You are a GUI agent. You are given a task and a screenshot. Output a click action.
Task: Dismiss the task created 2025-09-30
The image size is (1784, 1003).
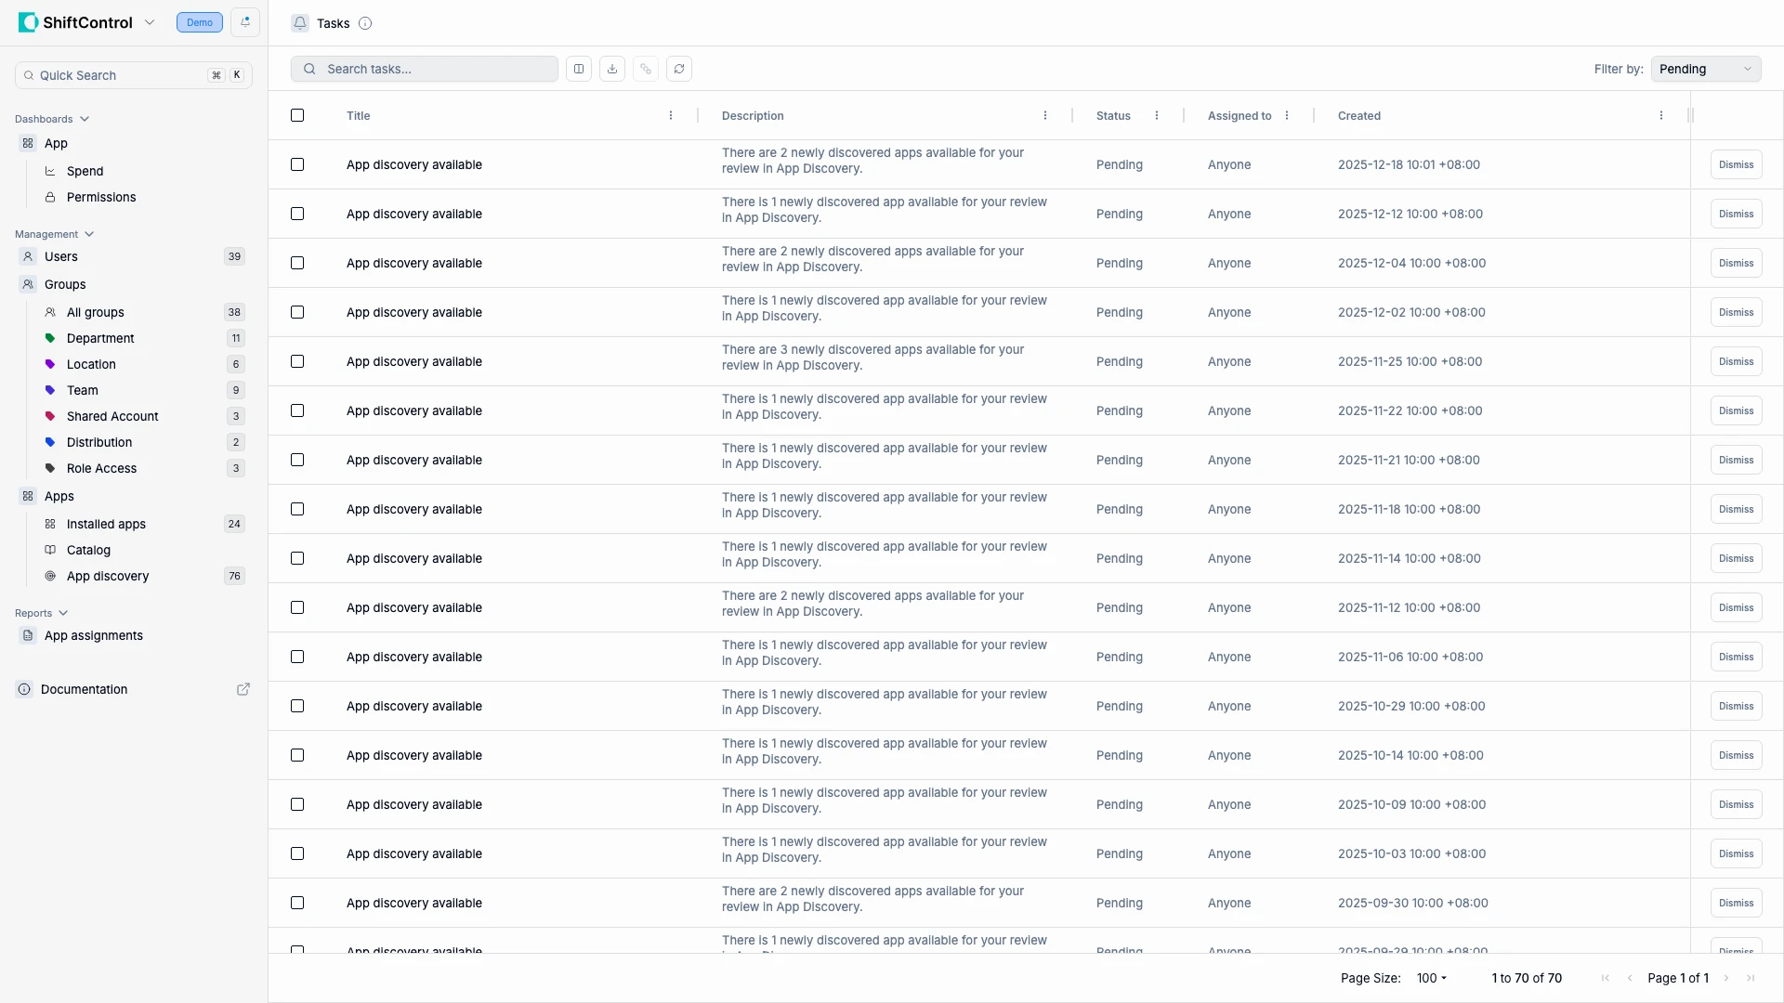tap(1736, 903)
